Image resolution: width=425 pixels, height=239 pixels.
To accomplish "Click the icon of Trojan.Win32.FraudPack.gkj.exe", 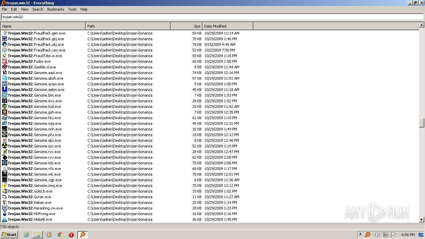I will [x=5, y=39].
